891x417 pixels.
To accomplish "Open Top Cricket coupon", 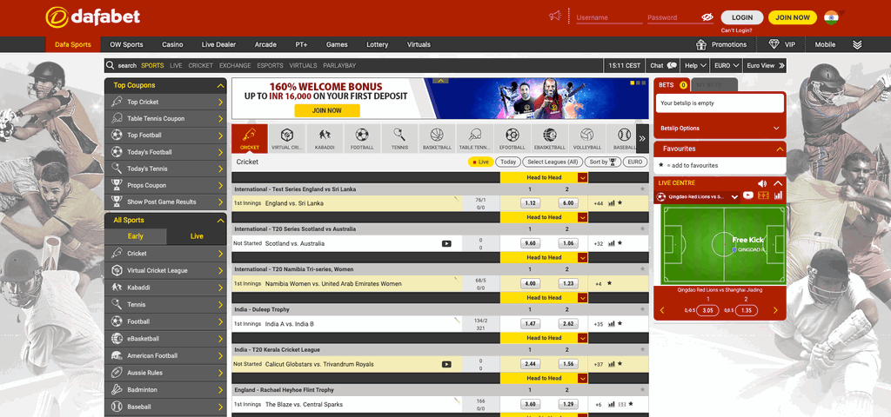I will pyautogui.click(x=165, y=103).
